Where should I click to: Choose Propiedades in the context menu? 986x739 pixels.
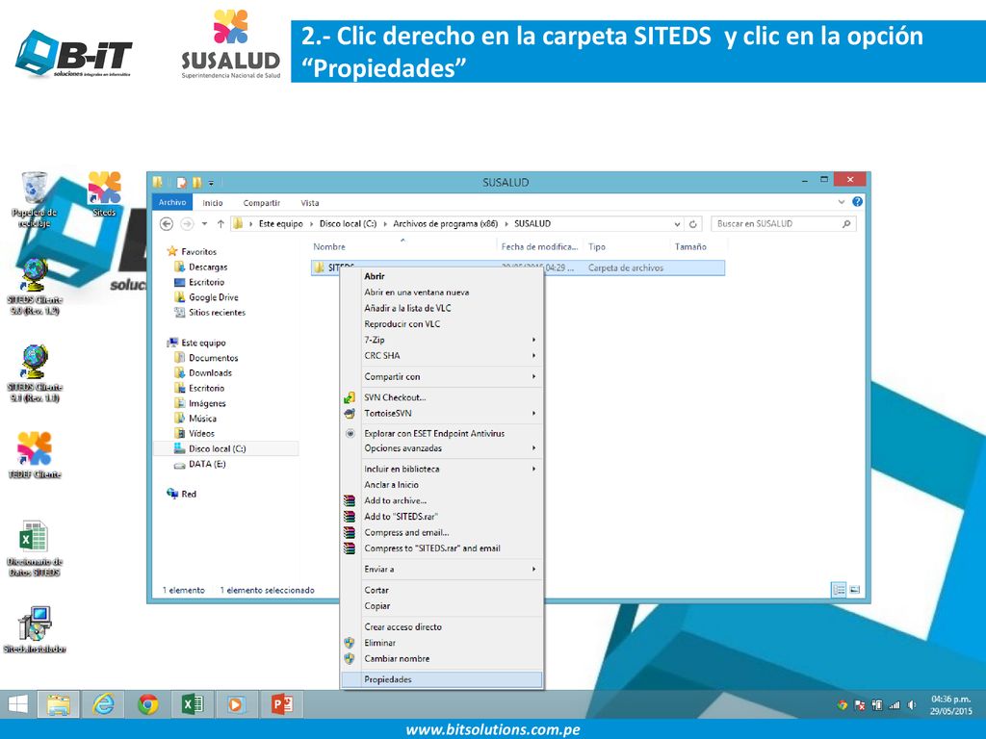click(442, 679)
